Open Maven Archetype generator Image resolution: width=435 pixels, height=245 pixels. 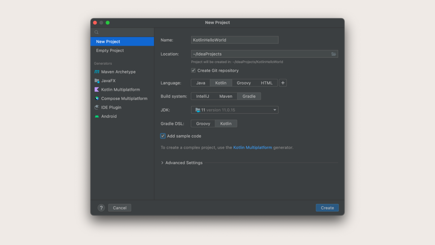coord(122,72)
